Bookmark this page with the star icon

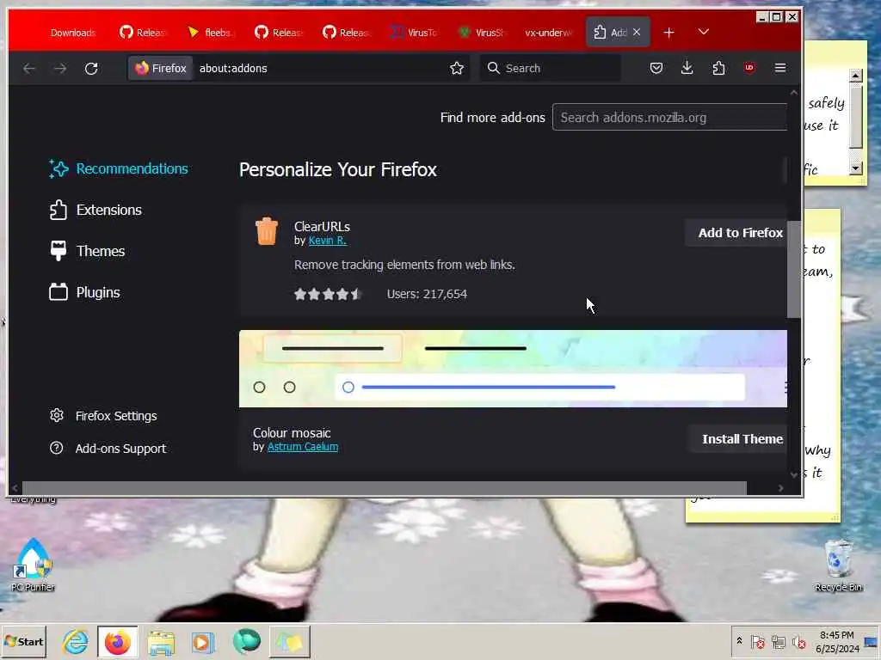[457, 69]
